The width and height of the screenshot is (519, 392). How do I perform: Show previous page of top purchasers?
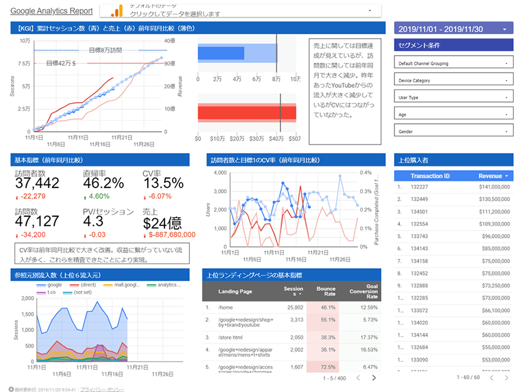point(491,378)
